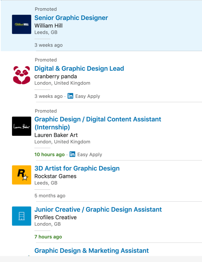Open Digital & Graphic Design Lead job

(x=79, y=69)
